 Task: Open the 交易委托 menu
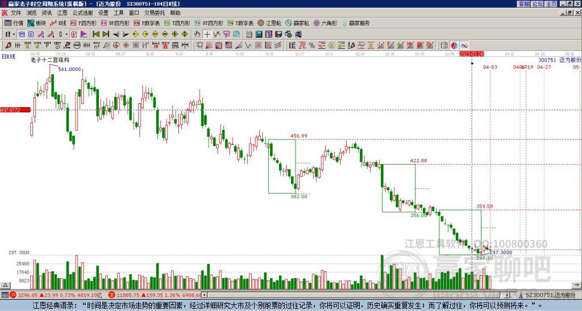[x=155, y=13]
